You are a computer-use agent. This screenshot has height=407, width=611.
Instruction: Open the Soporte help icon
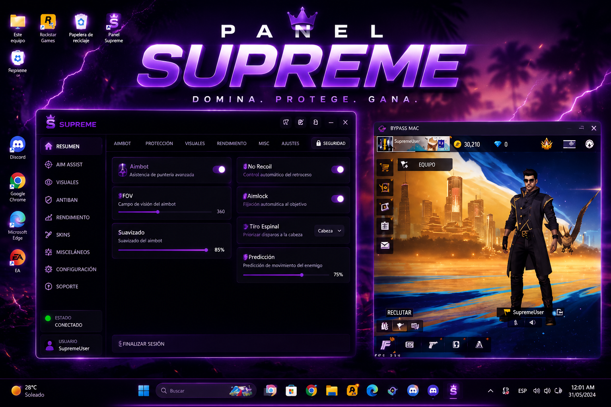point(49,287)
